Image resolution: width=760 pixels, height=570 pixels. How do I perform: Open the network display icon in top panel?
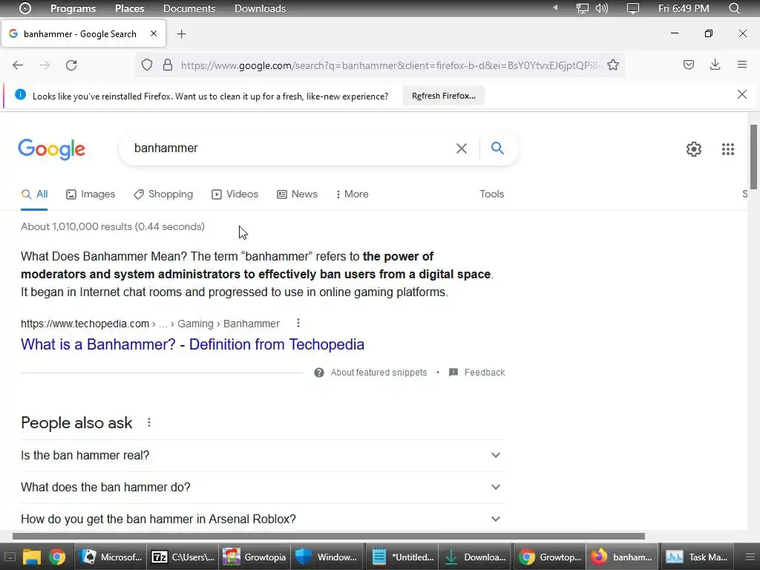[x=582, y=8]
